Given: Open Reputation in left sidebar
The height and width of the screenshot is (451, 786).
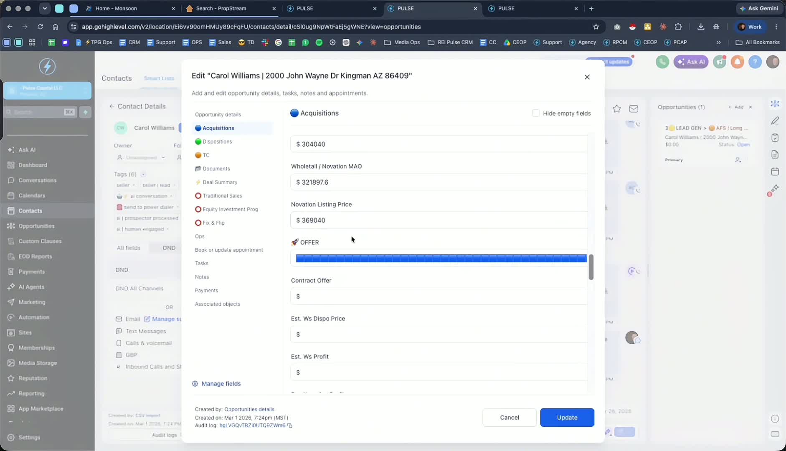Looking at the screenshot, I should (33, 378).
